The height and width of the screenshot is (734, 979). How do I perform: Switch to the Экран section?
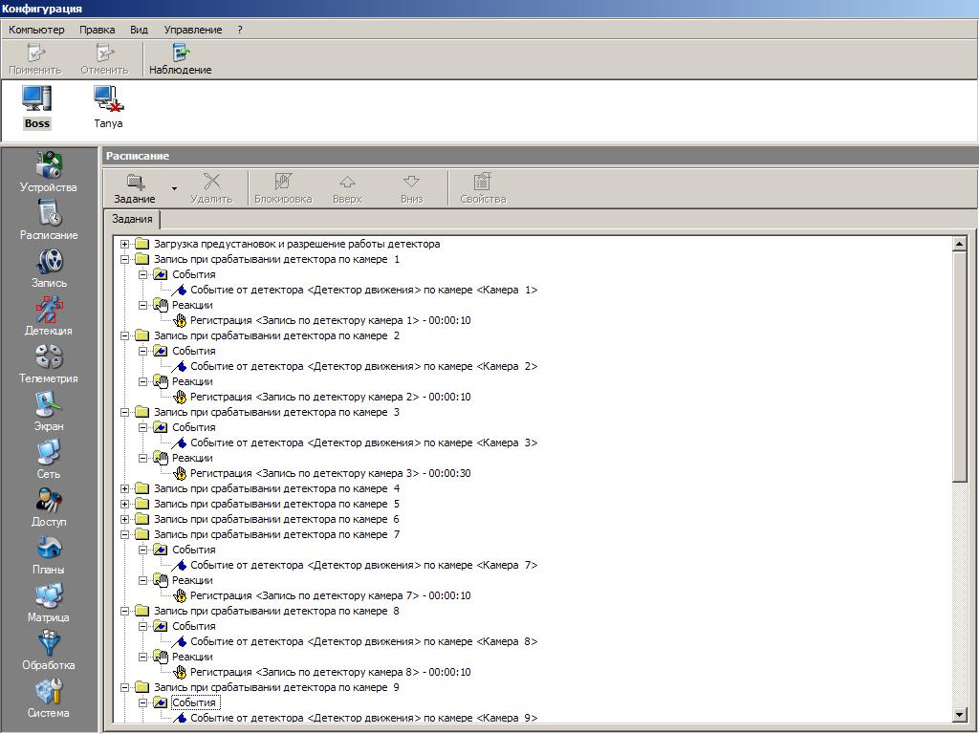(48, 411)
